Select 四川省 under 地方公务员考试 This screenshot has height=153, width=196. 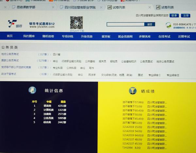[x=57, y=54]
